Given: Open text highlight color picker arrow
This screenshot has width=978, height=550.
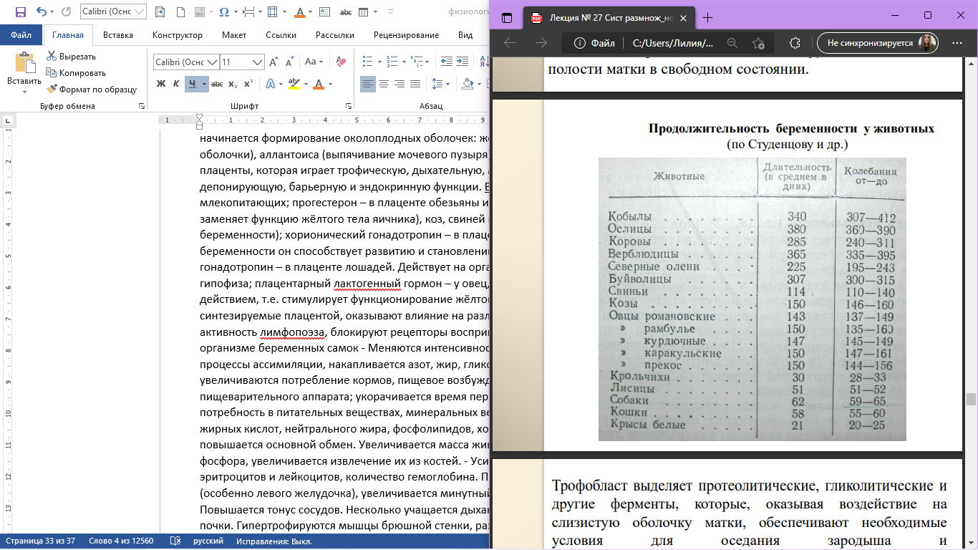Looking at the screenshot, I should 306,84.
